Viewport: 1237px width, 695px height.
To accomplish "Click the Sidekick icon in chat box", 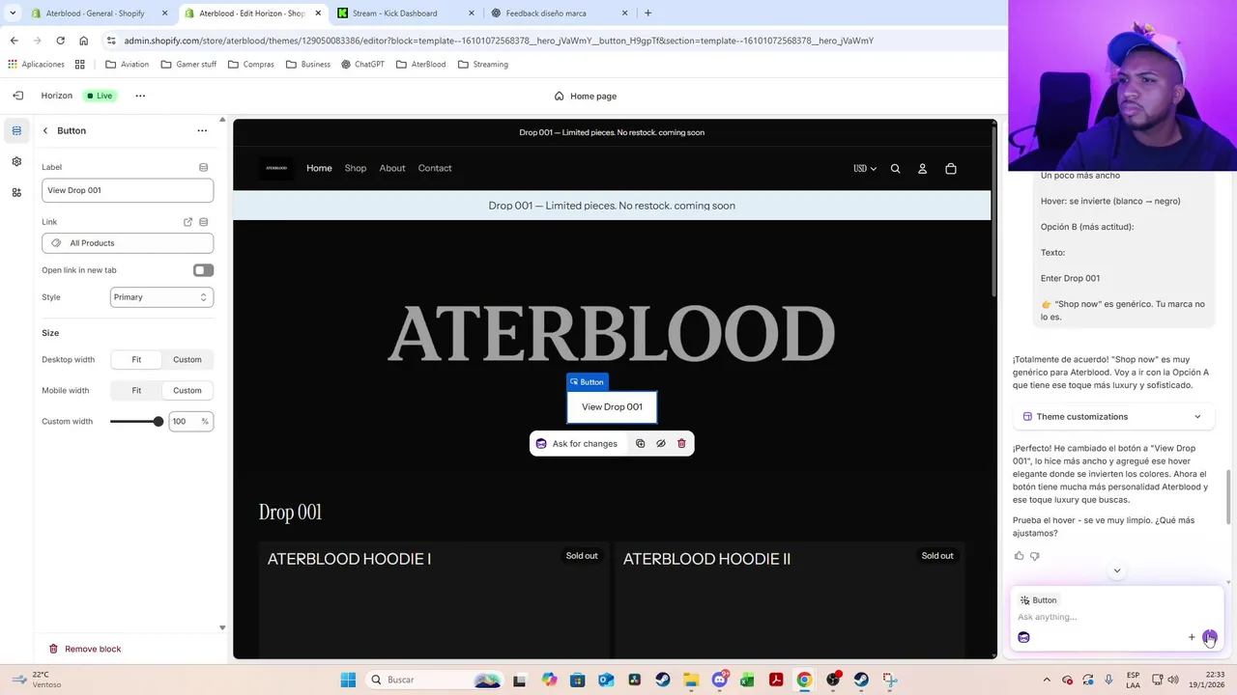I will click(x=1024, y=637).
